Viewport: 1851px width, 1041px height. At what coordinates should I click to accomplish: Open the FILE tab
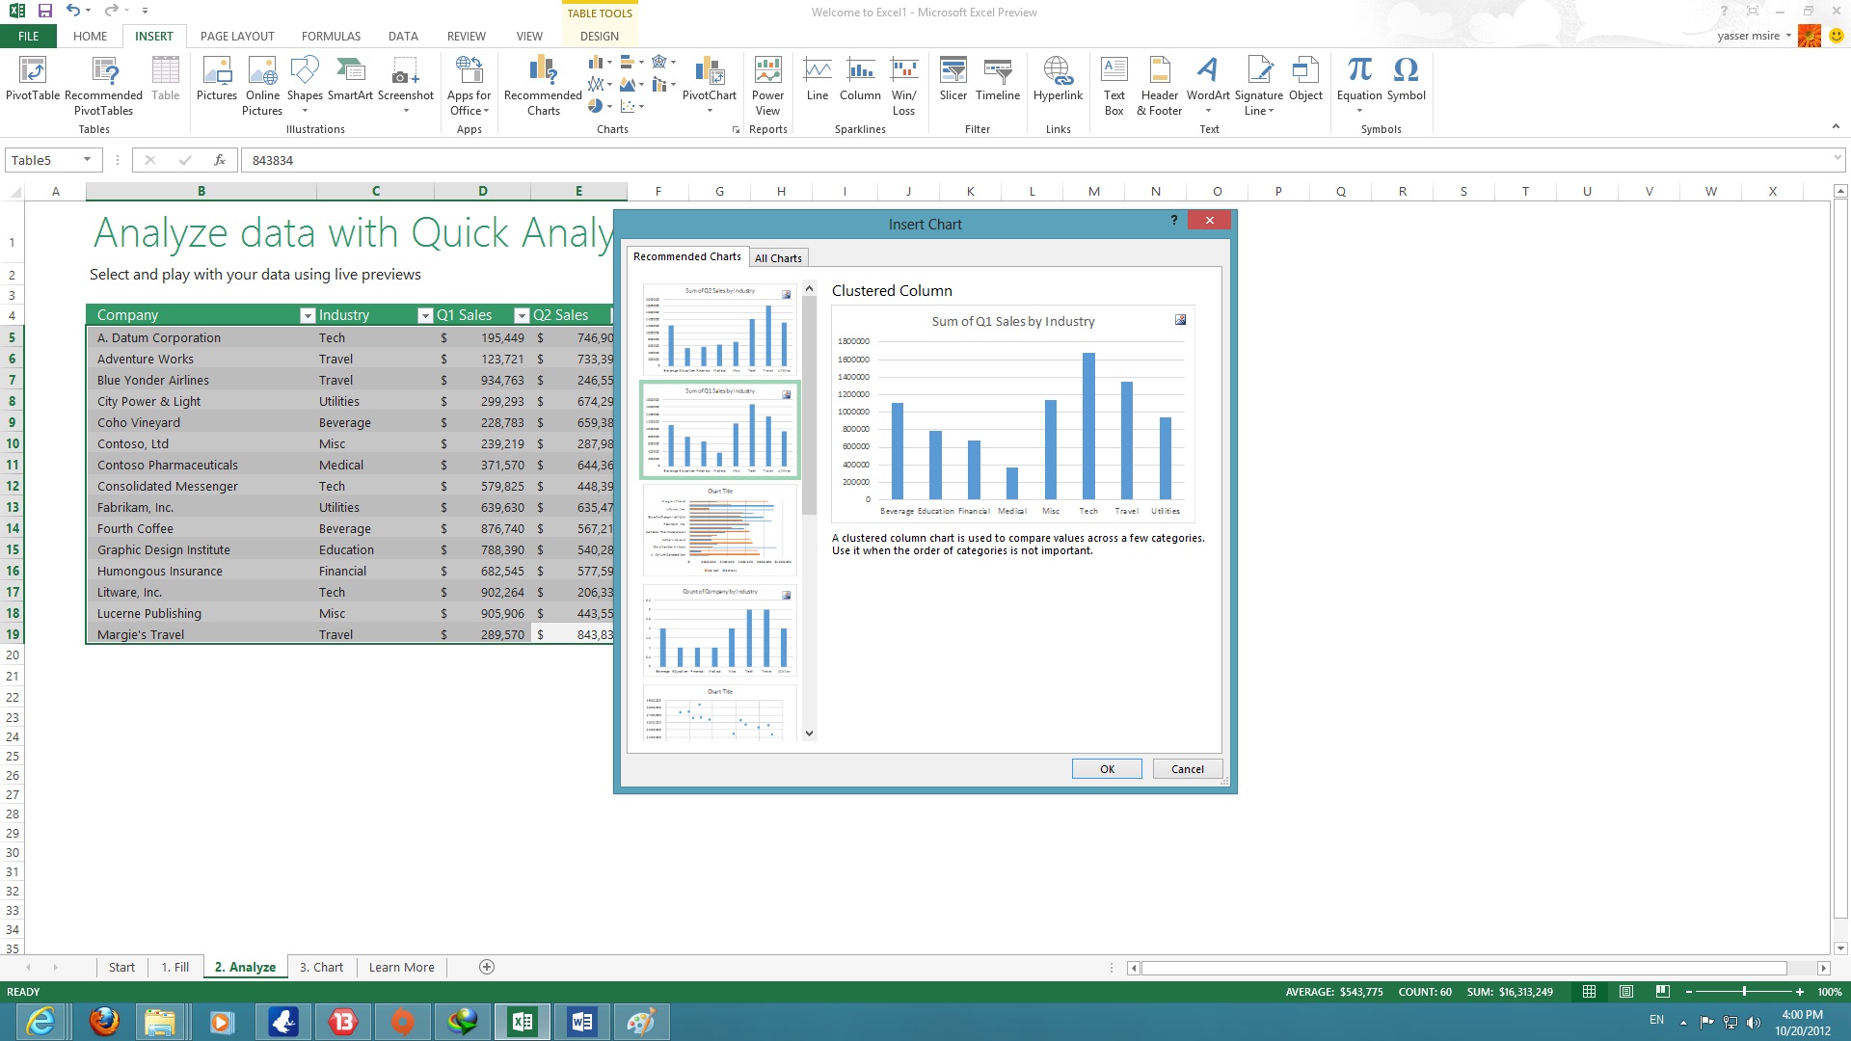point(29,36)
